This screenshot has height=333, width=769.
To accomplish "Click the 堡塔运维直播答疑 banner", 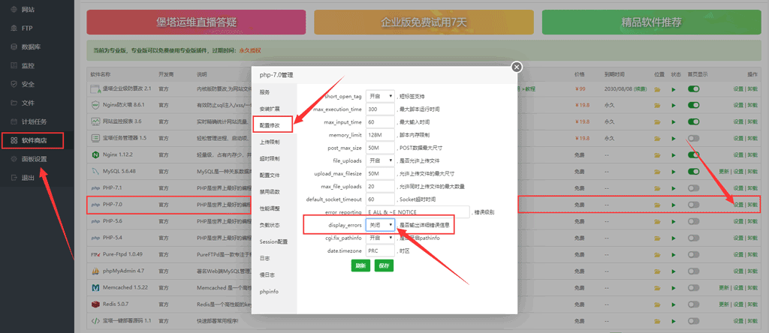I will [x=196, y=22].
